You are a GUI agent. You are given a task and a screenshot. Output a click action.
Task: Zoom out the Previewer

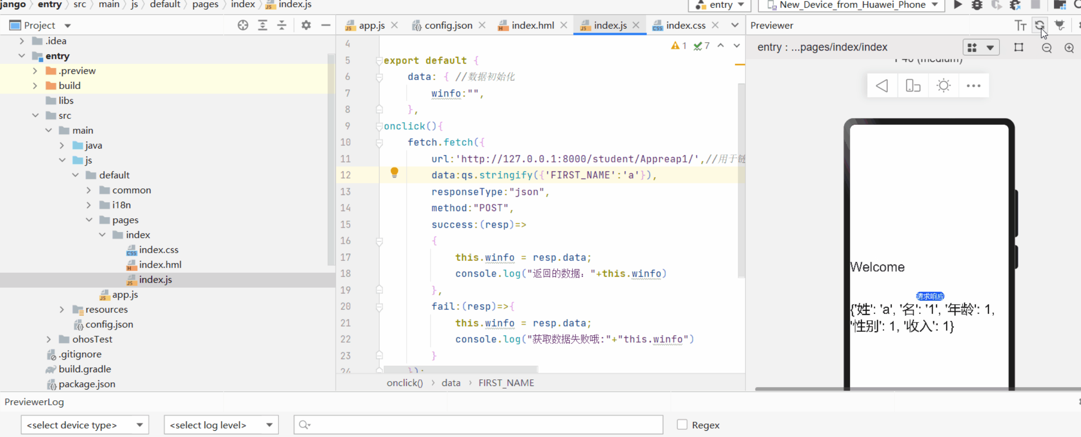click(x=1047, y=48)
